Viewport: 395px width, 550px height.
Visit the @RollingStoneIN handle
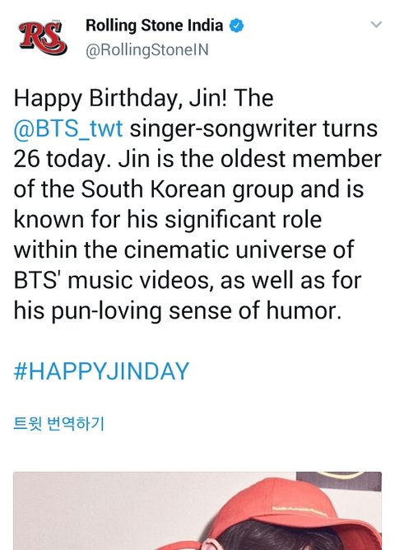tap(147, 49)
